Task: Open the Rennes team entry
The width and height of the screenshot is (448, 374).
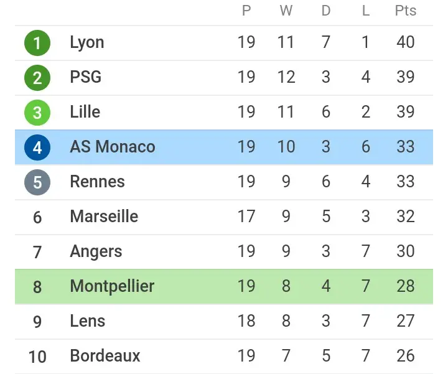Action: pos(98,182)
